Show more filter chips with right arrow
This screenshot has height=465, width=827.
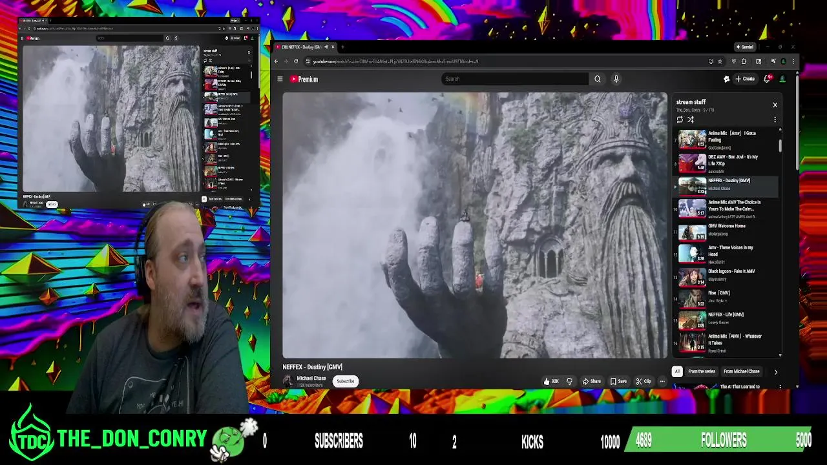(x=776, y=372)
